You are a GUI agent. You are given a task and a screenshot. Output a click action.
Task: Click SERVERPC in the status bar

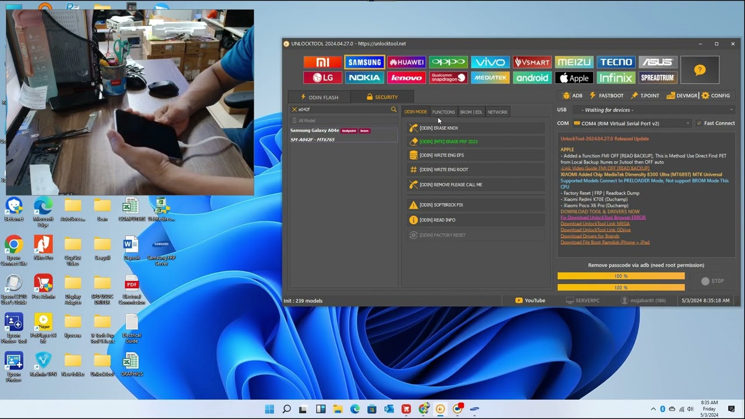583,301
